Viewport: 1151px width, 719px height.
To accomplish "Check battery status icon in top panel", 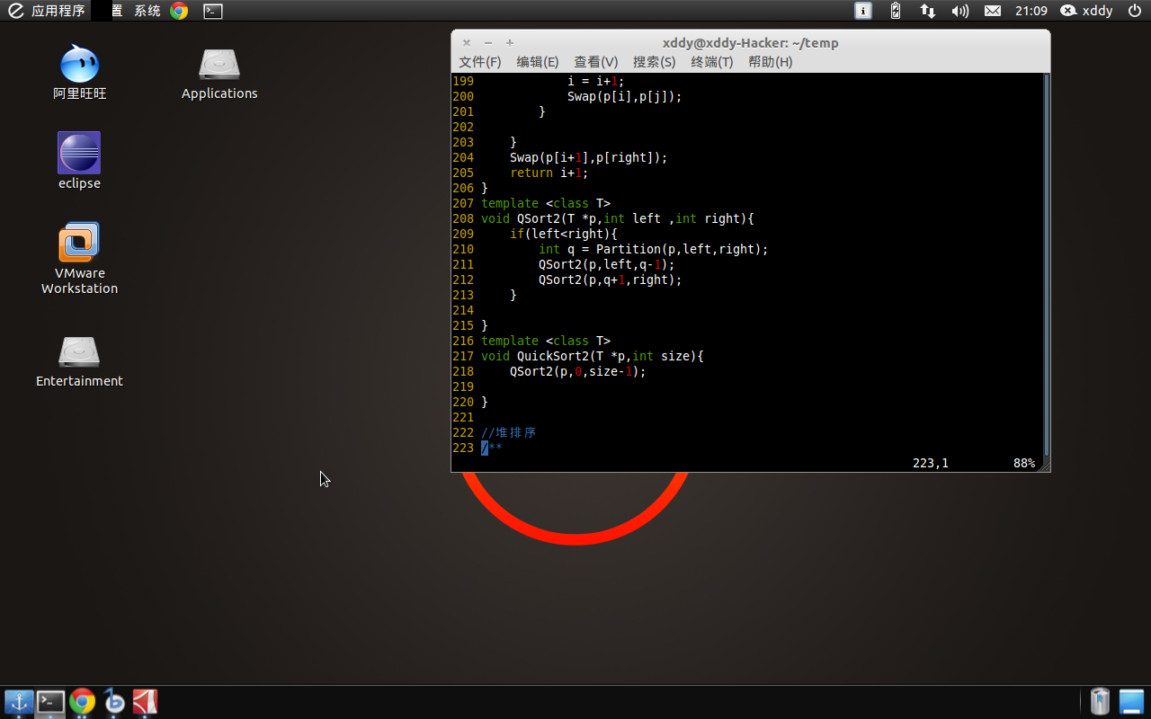I will click(896, 11).
